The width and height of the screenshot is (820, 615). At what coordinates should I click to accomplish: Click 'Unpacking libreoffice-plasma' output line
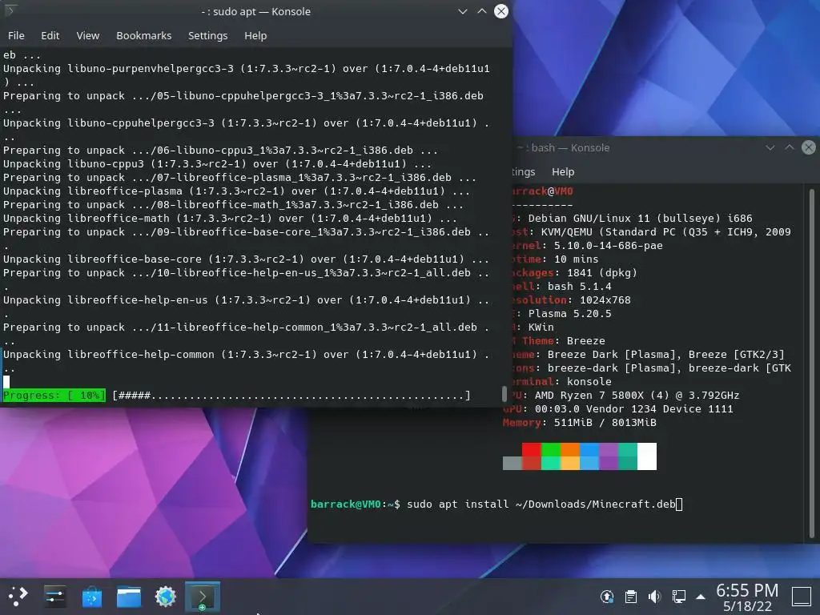coord(236,191)
